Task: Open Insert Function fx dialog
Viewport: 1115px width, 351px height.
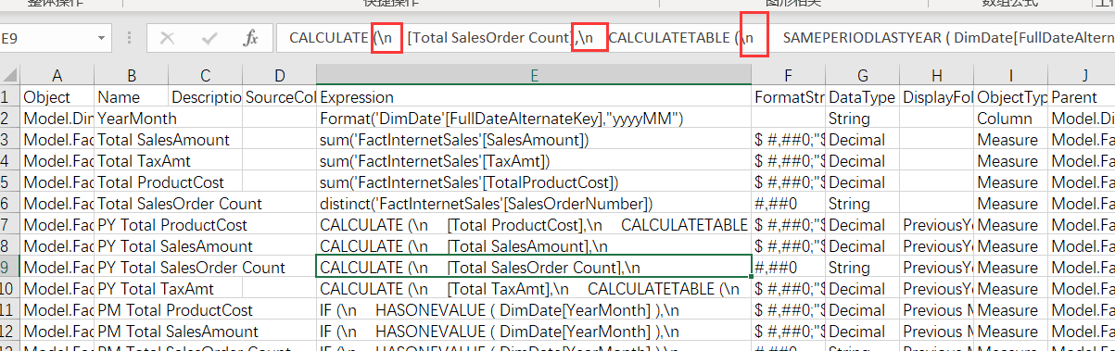Action: 250,38
